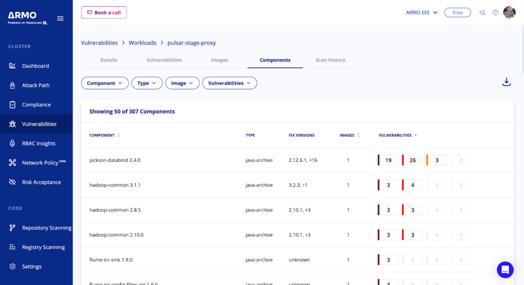This screenshot has height=285, width=524.
Task: Open chat widget bubble icon
Action: tap(505, 270)
